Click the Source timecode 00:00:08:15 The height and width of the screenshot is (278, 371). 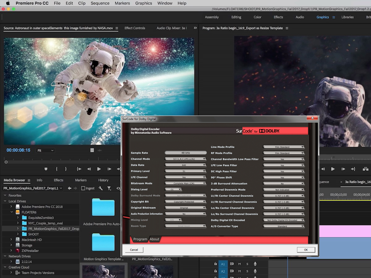coord(19,150)
